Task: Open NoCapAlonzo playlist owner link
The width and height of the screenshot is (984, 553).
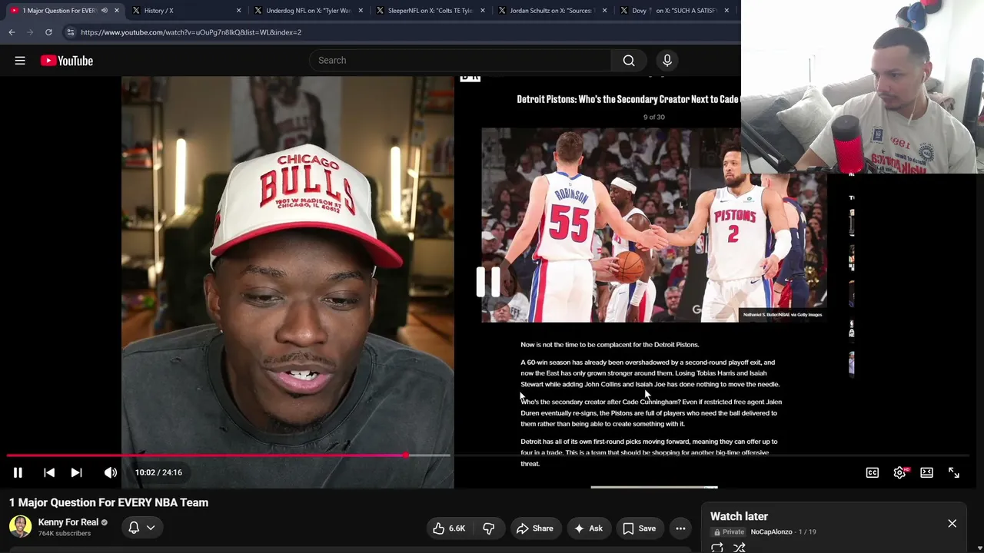Action: pos(773,532)
